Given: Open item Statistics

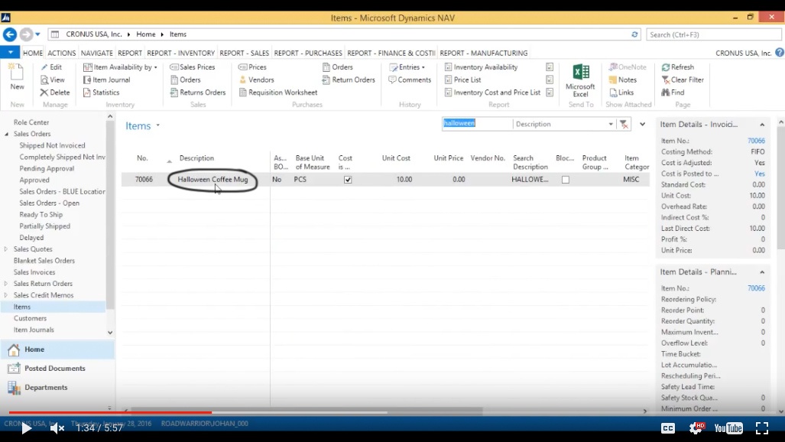Looking at the screenshot, I should [101, 93].
